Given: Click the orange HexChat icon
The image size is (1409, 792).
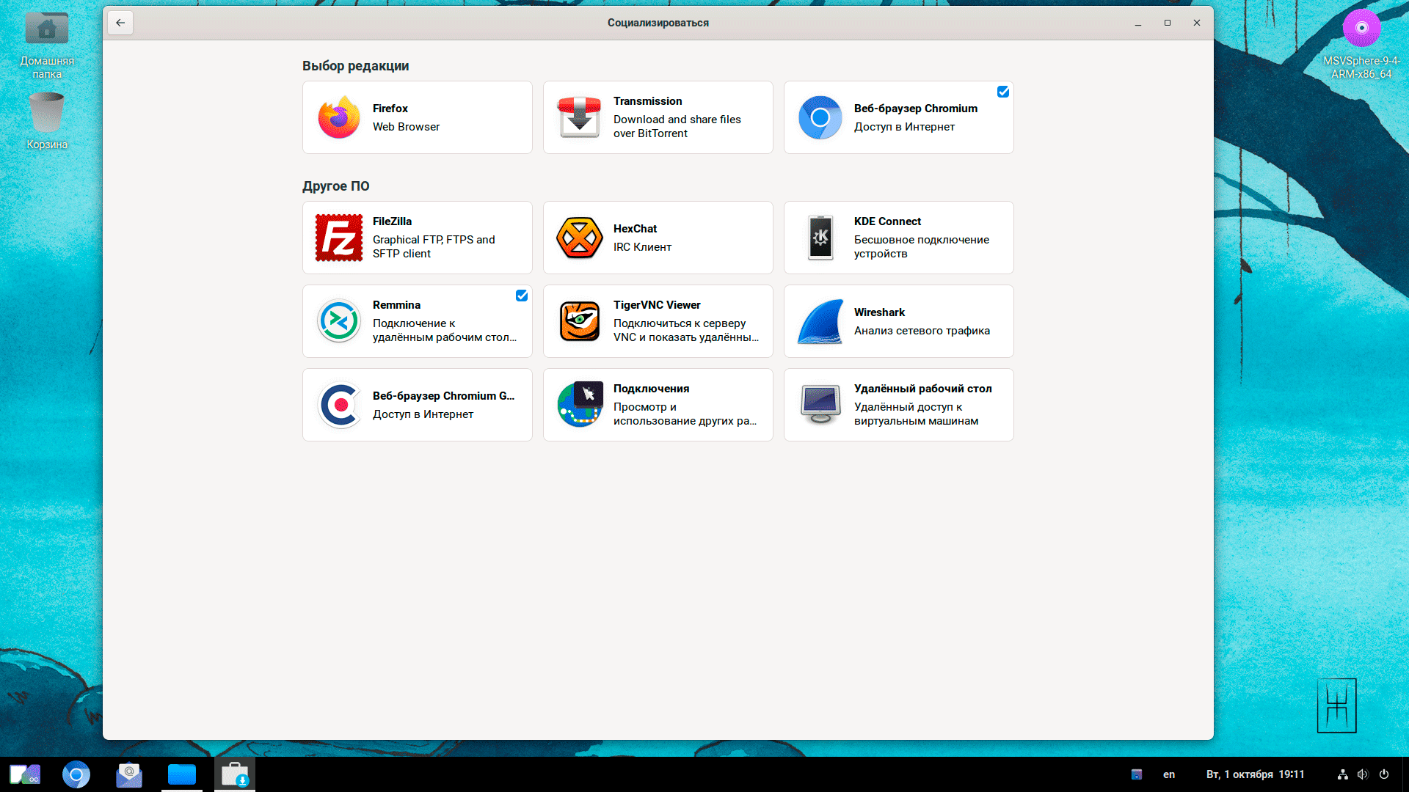Looking at the screenshot, I should [x=580, y=238].
